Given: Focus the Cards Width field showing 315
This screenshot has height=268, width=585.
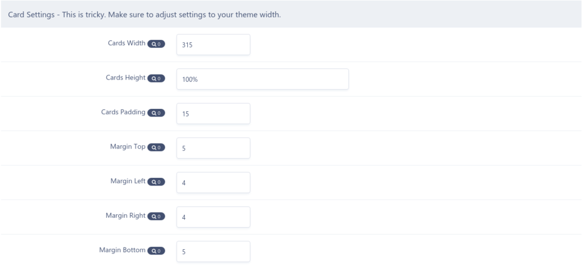Looking at the screenshot, I should pos(213,44).
